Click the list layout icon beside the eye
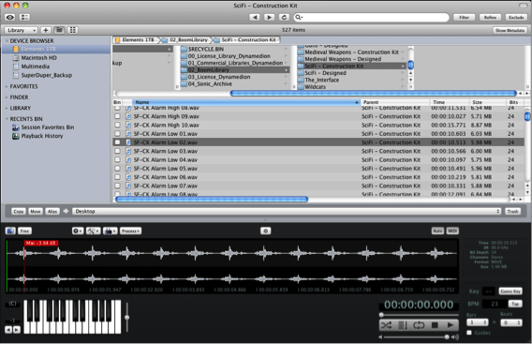This screenshot has height=344, width=532. 24,17
